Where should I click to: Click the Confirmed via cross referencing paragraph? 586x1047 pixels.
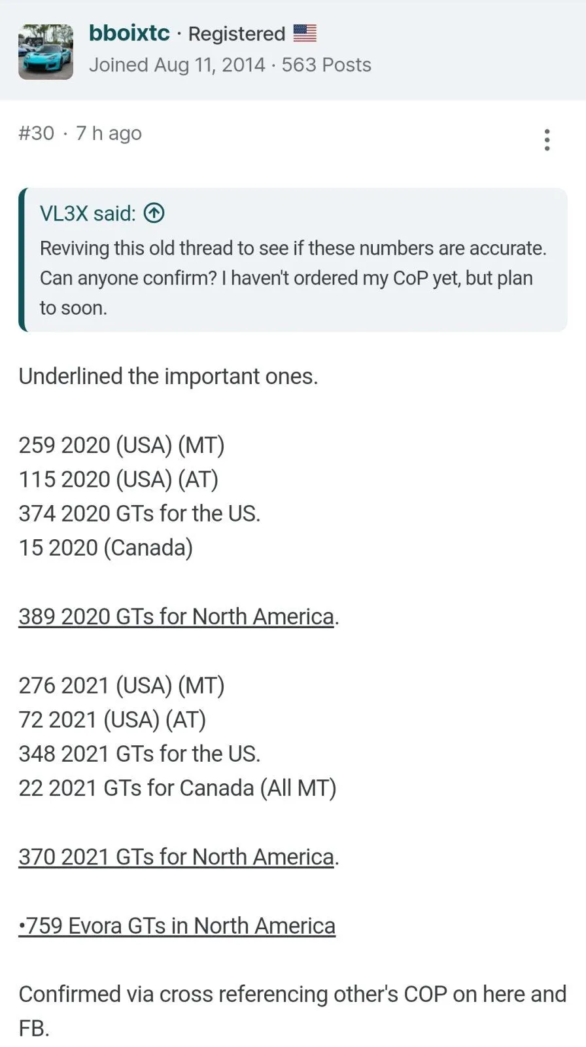pyautogui.click(x=292, y=1011)
